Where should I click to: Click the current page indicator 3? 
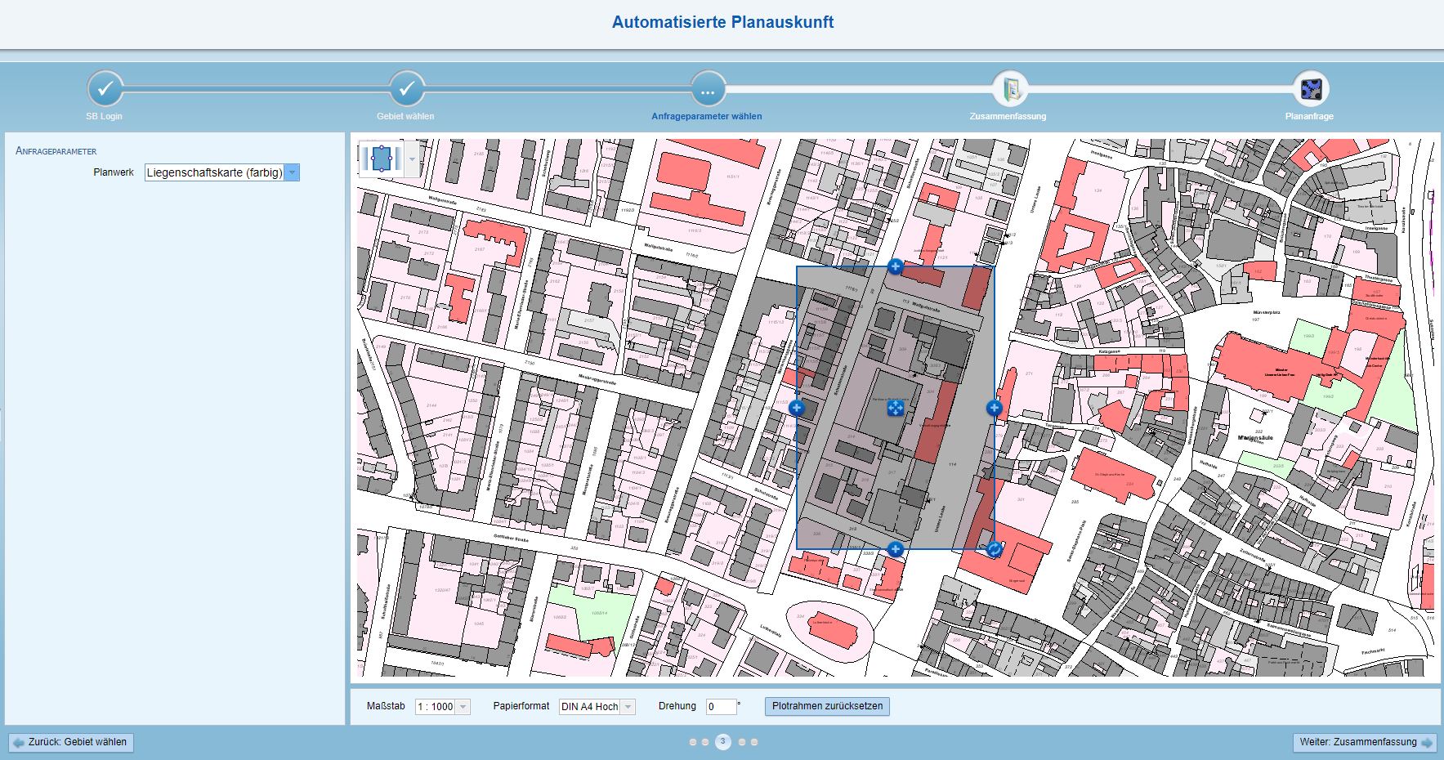pos(722,742)
